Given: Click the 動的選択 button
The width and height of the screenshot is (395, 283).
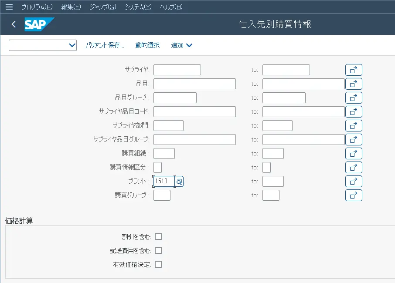Looking at the screenshot, I should (147, 45).
